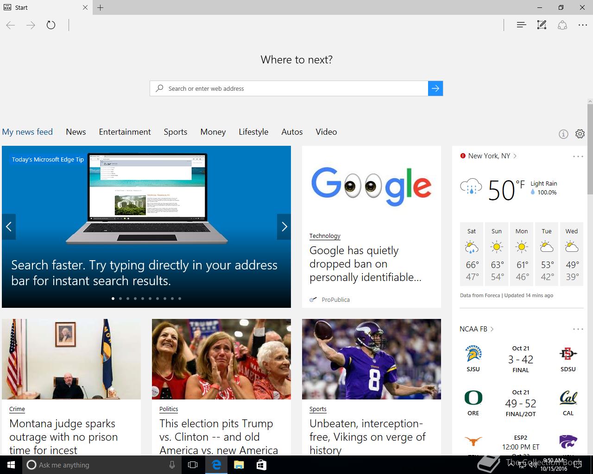Screen dimensions: 593x474
Task: Switch to the Money tab
Action: (213, 132)
